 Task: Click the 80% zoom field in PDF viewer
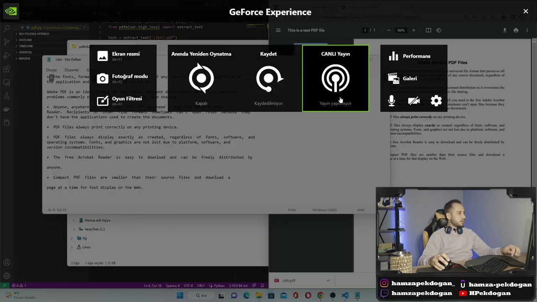401,30
